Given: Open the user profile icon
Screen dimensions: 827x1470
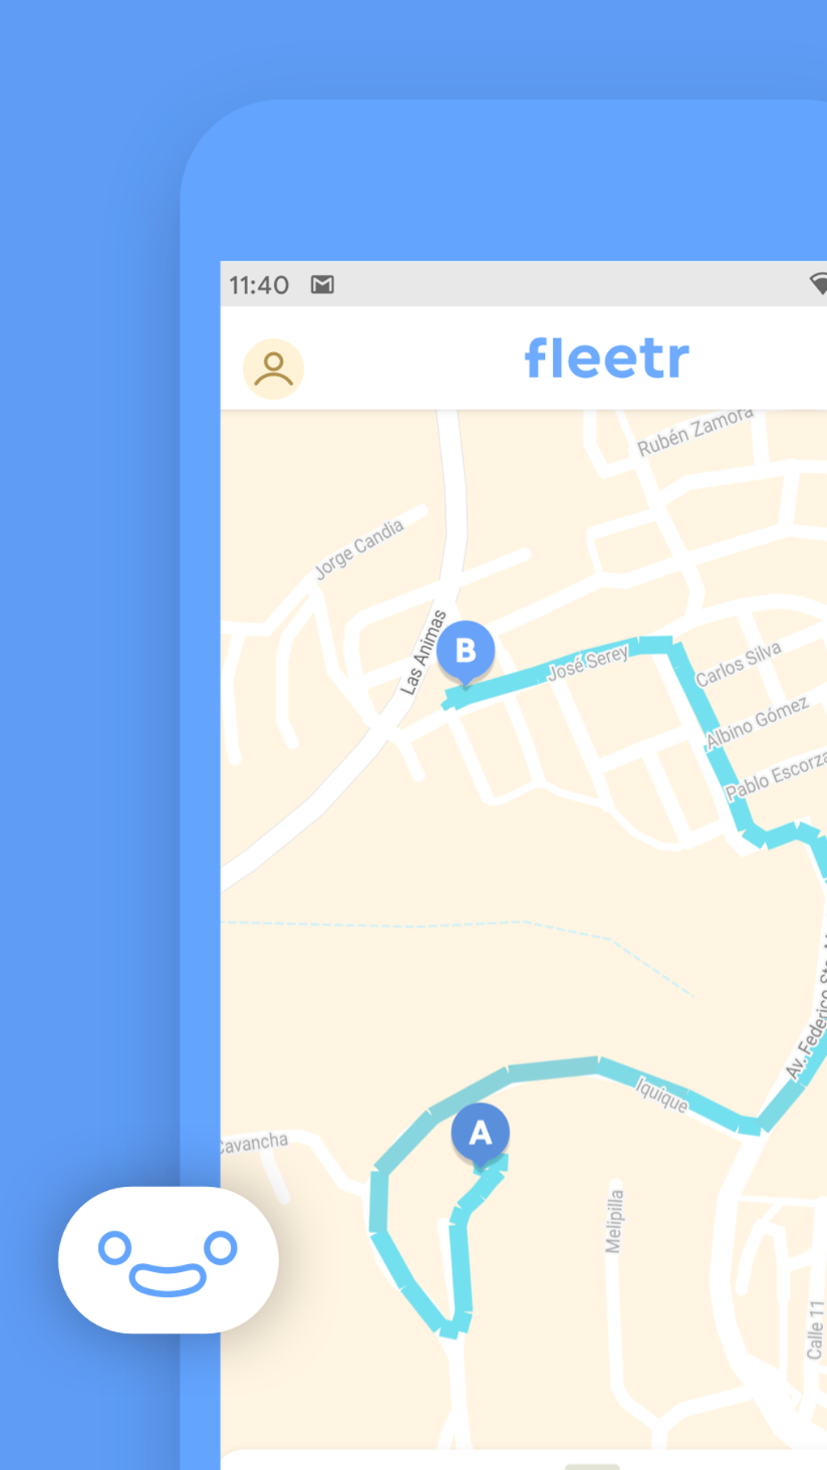Looking at the screenshot, I should pyautogui.click(x=273, y=369).
